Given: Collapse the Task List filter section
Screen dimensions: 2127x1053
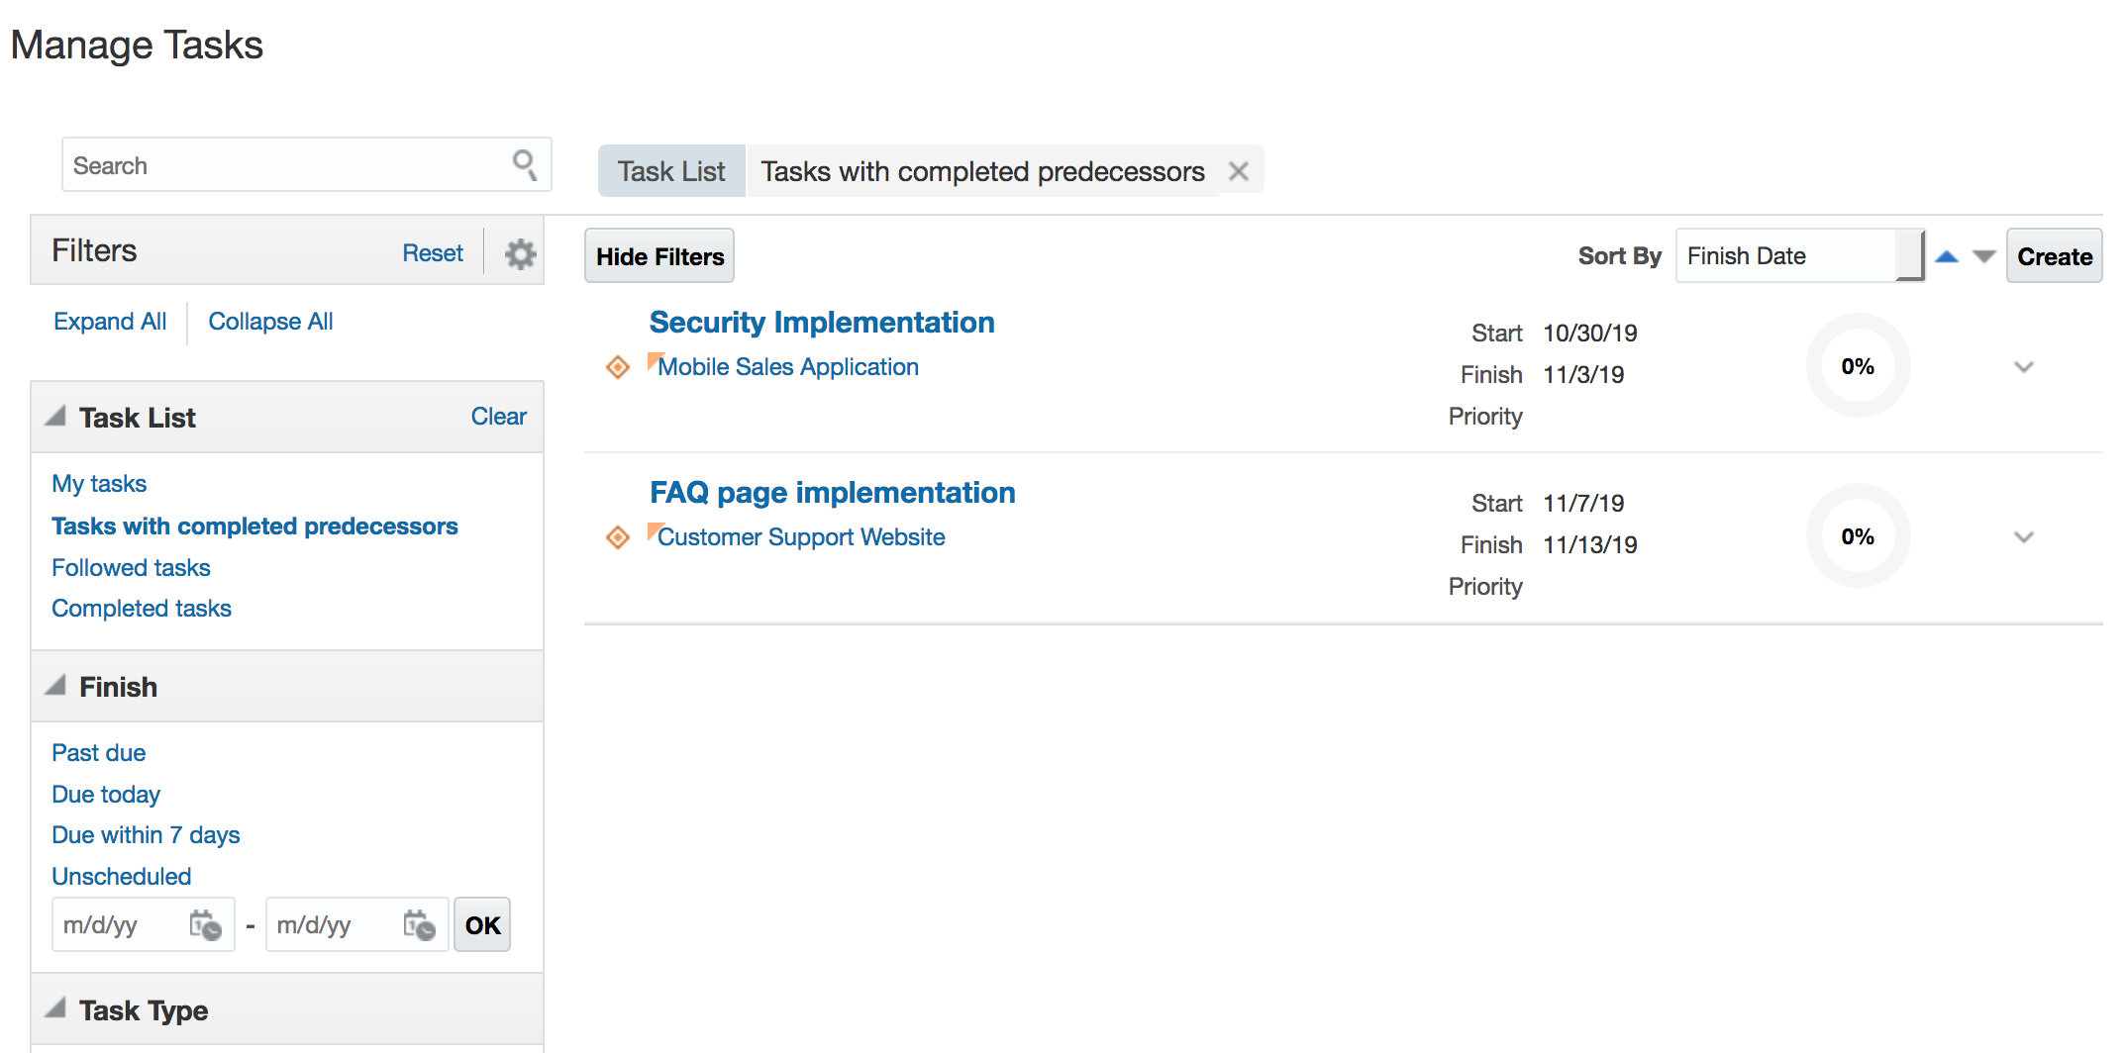Looking at the screenshot, I should 56,417.
